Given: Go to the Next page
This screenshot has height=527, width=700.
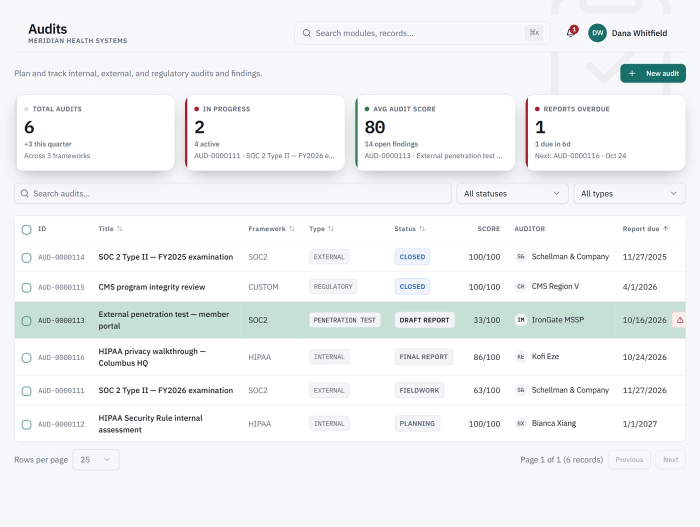Looking at the screenshot, I should point(670,459).
